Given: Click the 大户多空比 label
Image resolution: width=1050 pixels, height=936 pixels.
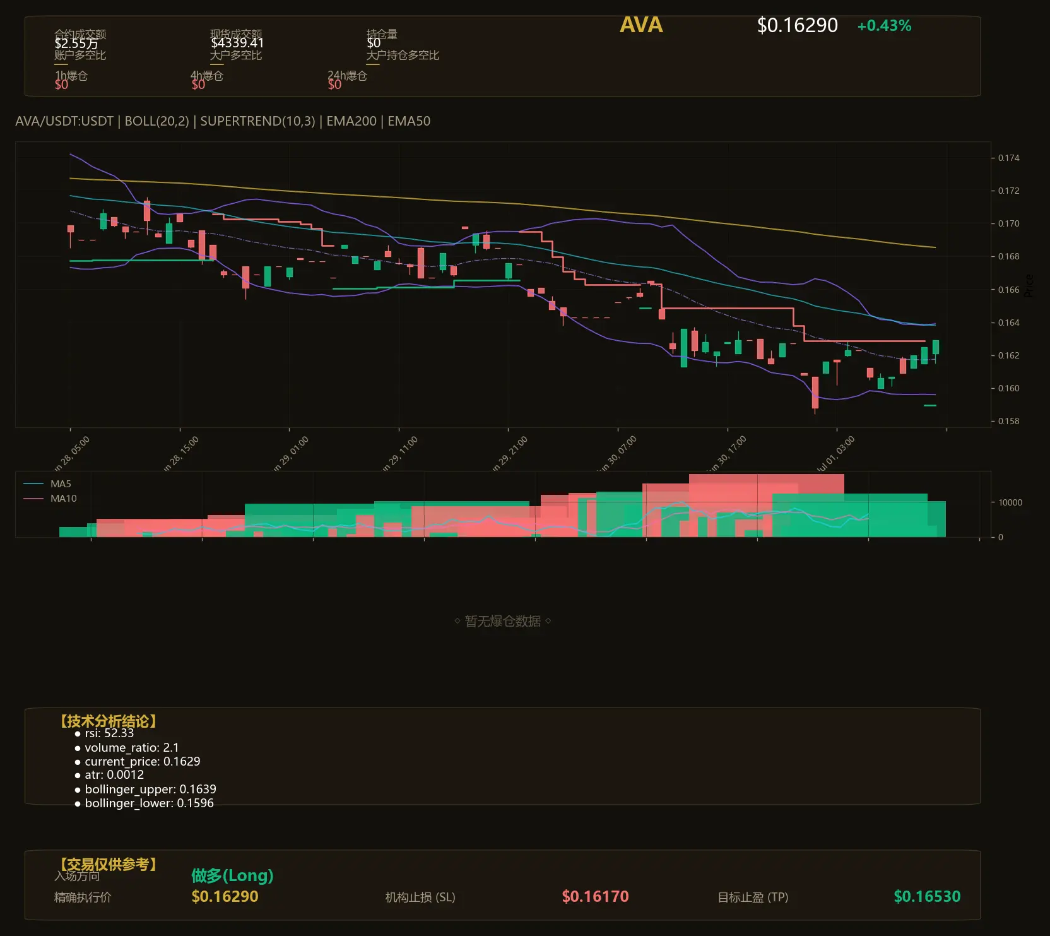Looking at the screenshot, I should pos(236,55).
